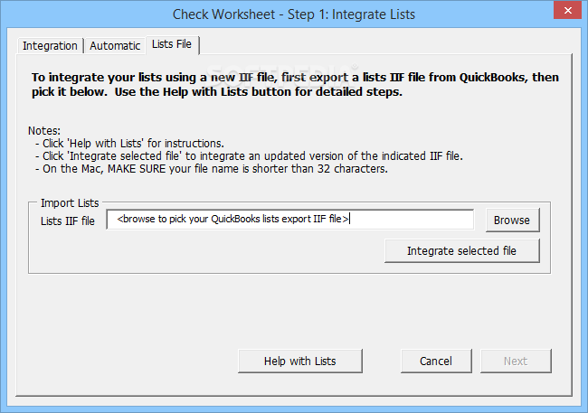Click the Lists IIF file path field
The width and height of the screenshot is (588, 413).
[x=289, y=220]
